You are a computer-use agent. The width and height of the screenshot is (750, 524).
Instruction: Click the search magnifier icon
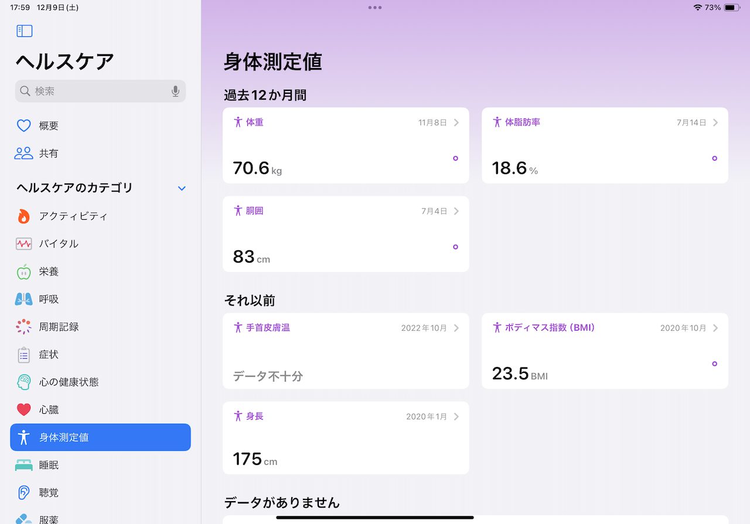tap(25, 91)
